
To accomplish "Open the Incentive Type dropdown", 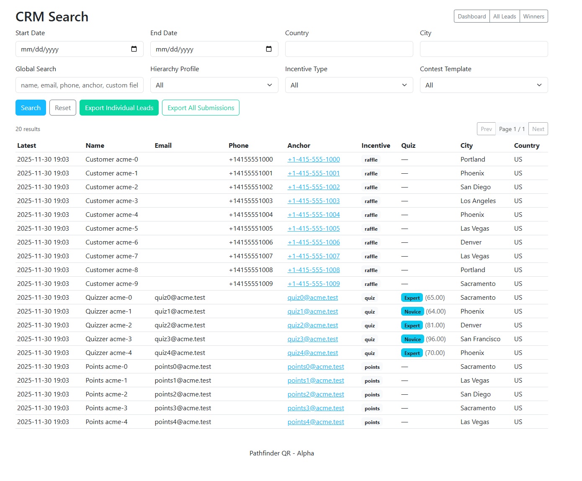I will pyautogui.click(x=349, y=85).
